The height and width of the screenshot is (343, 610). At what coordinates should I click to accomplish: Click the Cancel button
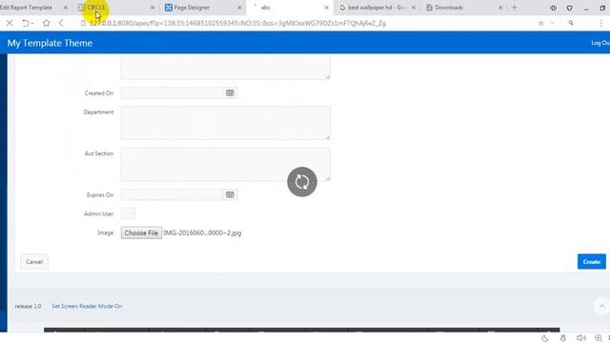tap(34, 262)
